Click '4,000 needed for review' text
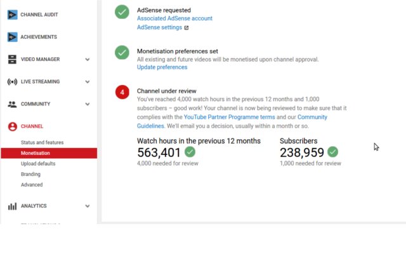The height and width of the screenshot is (254, 406). click(167, 164)
